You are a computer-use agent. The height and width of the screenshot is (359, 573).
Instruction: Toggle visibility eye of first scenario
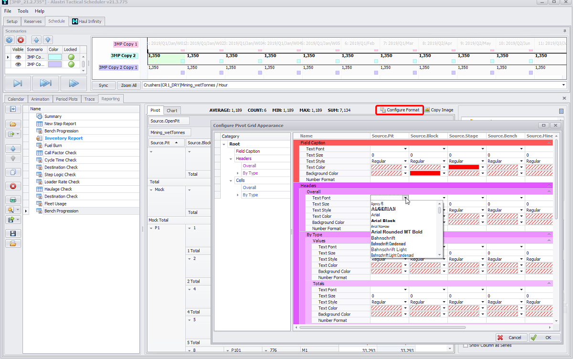(x=18, y=57)
